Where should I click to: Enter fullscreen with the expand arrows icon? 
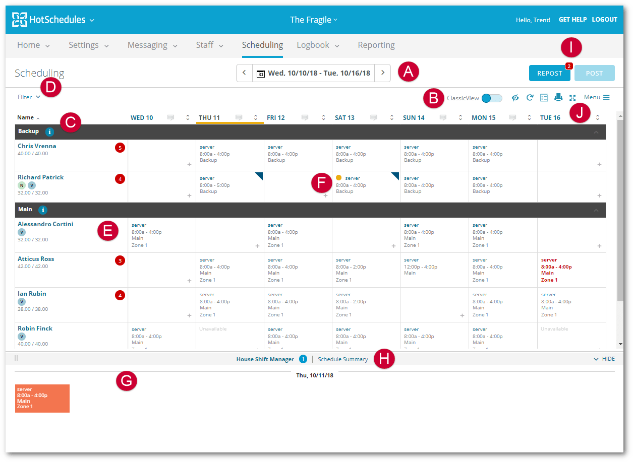coord(572,97)
